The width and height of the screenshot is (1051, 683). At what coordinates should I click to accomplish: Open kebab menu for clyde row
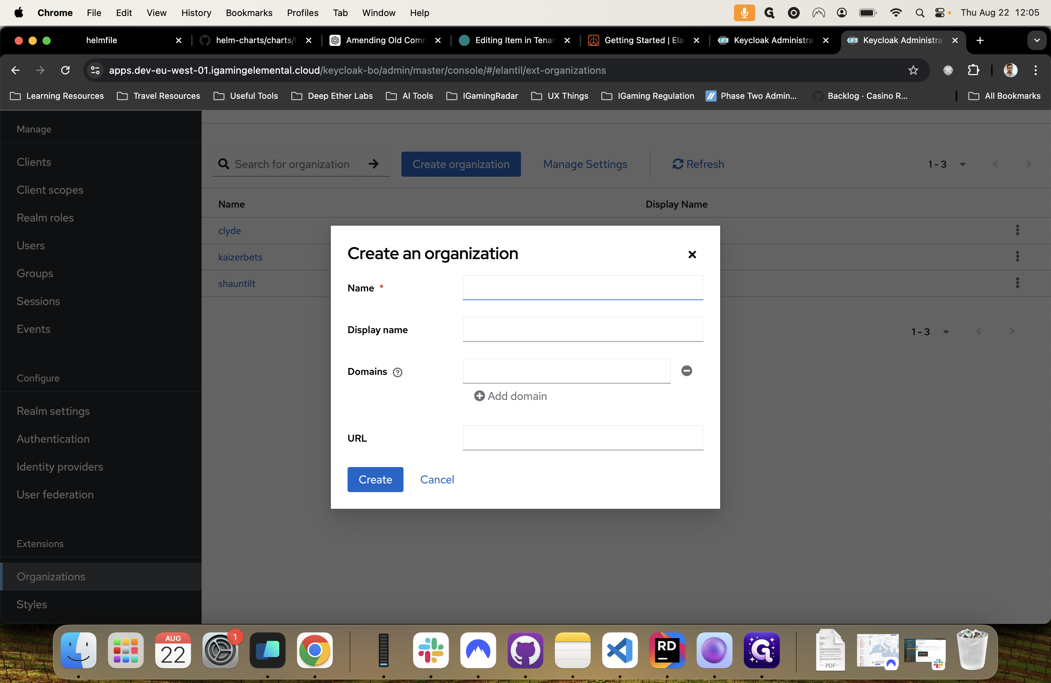click(x=1017, y=230)
